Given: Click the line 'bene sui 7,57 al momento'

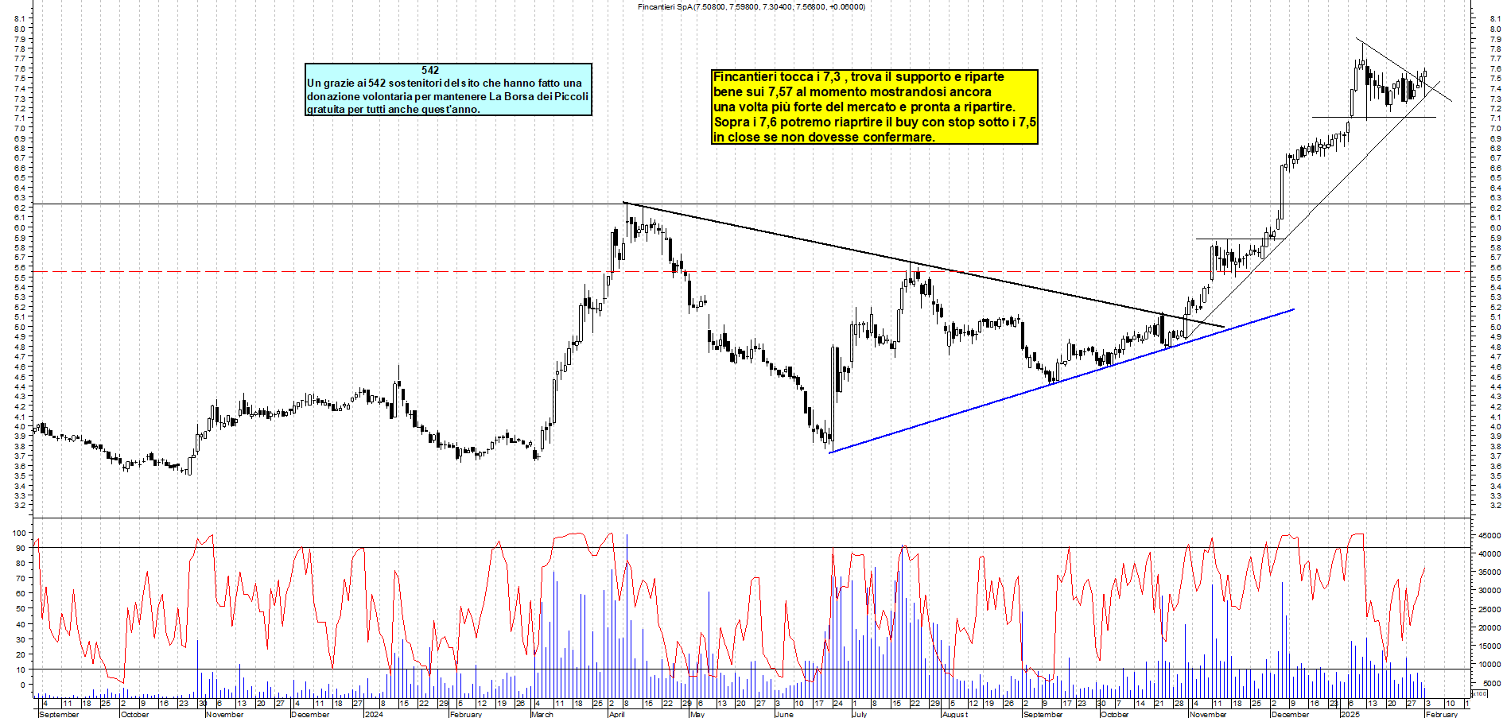Looking at the screenshot, I should [x=852, y=92].
